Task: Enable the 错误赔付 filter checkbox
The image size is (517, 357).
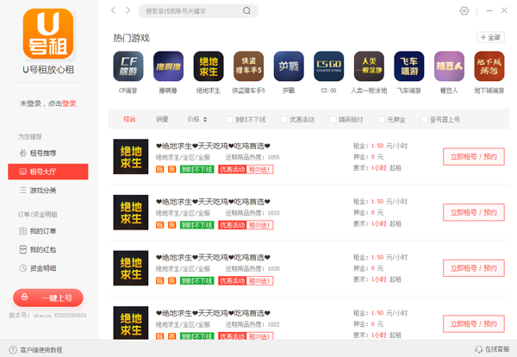Action: 333,120
